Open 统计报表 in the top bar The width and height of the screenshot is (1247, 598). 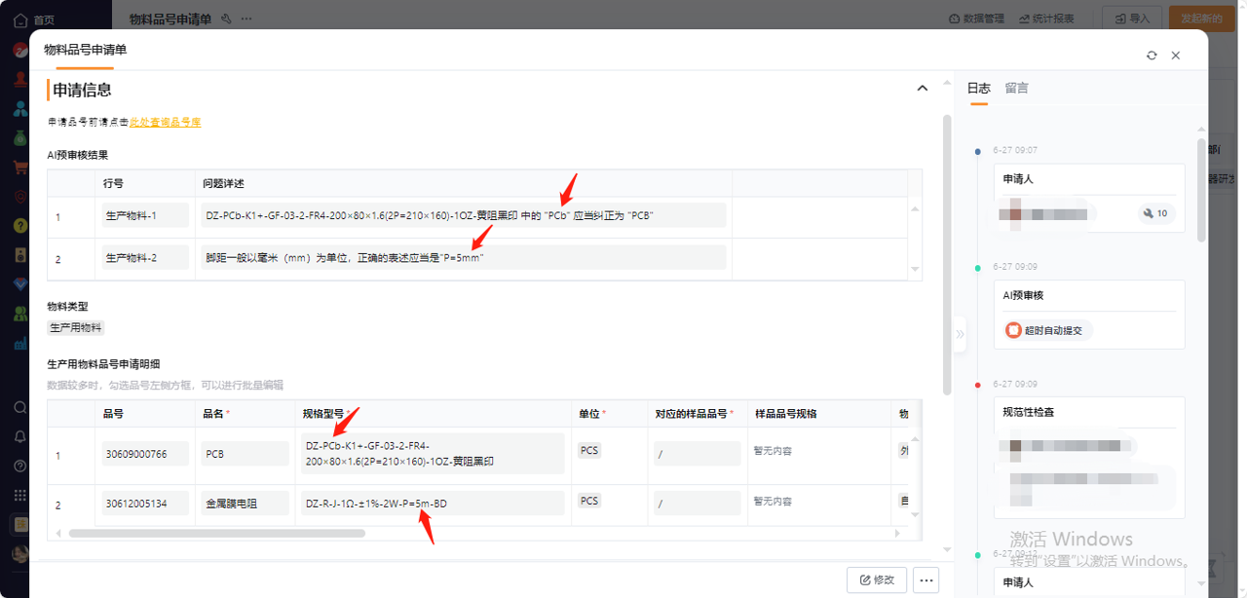pyautogui.click(x=1047, y=19)
